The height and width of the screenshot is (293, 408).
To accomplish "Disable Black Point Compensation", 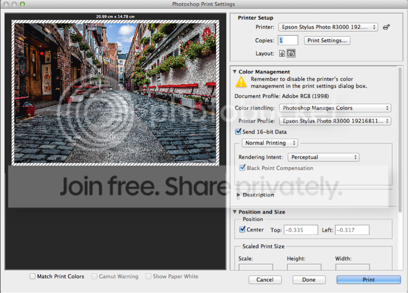I will click(x=242, y=168).
